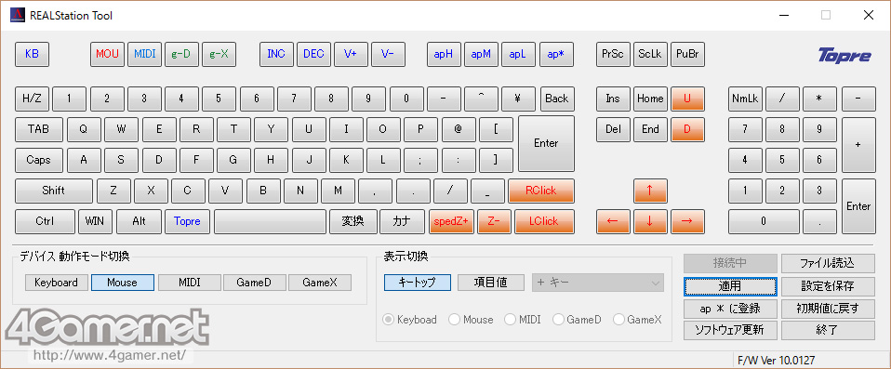Open the + キー dropdown
Image resolution: width=891 pixels, height=369 pixels.
point(598,283)
